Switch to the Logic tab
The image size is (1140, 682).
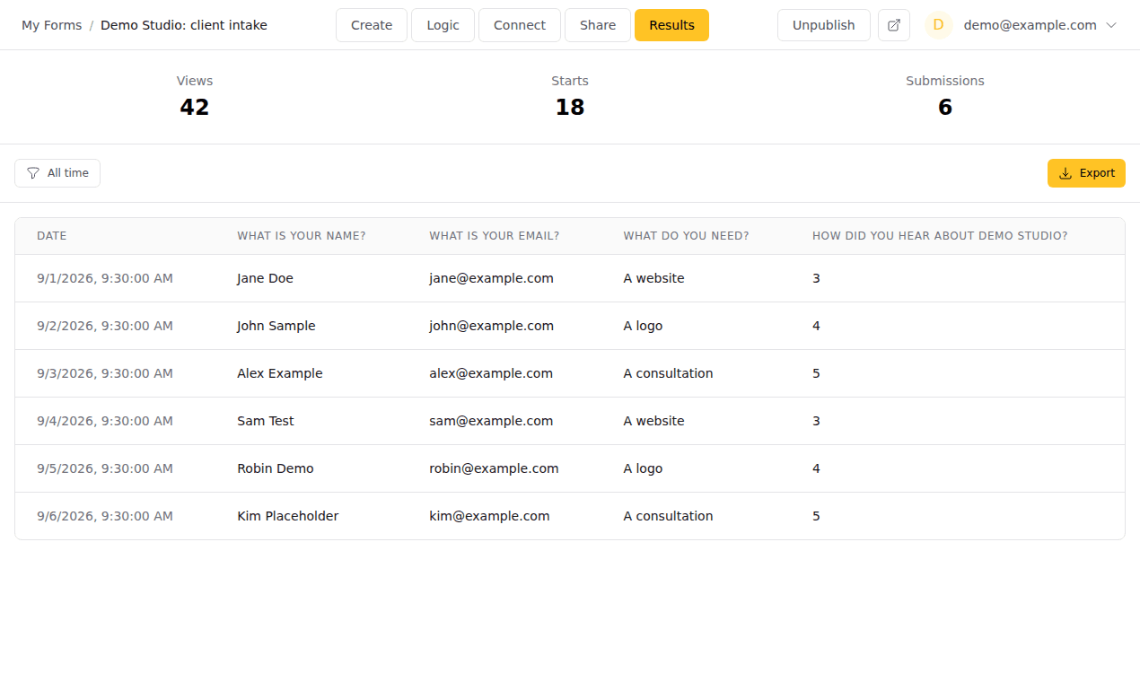click(443, 25)
